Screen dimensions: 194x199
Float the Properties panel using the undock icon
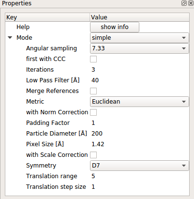point(184,3)
